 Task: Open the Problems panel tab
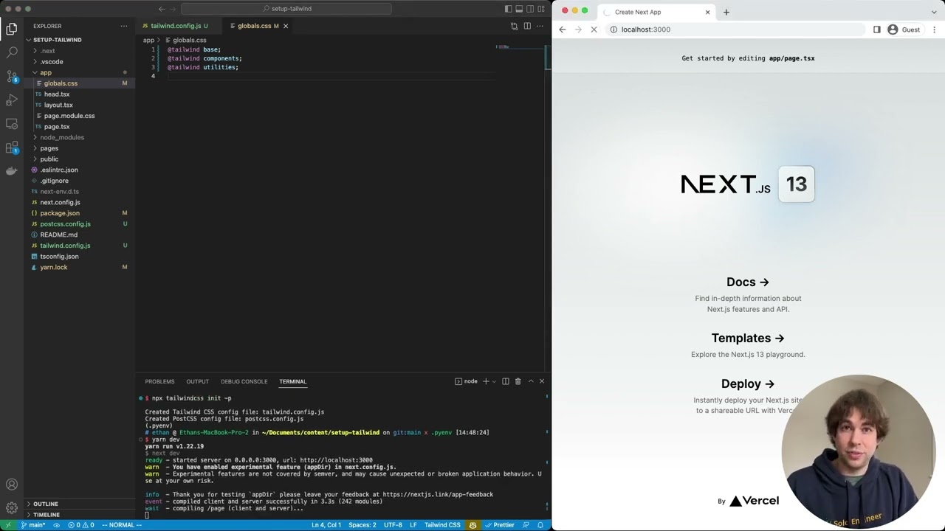tap(159, 381)
